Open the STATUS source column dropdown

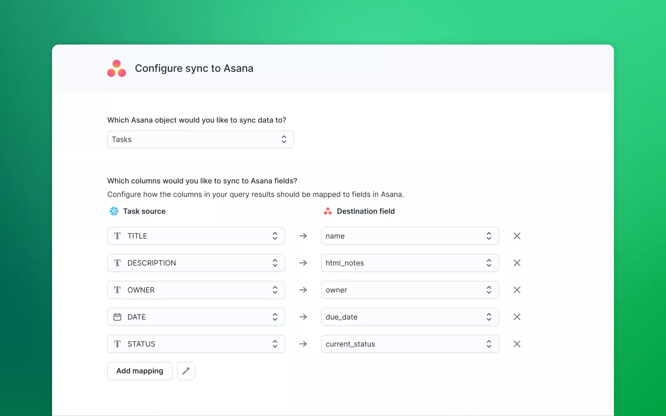(196, 344)
